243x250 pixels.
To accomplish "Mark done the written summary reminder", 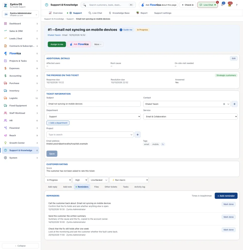I will 229,217.
